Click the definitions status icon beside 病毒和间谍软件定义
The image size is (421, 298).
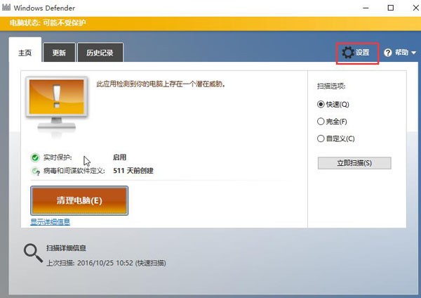tap(36, 171)
